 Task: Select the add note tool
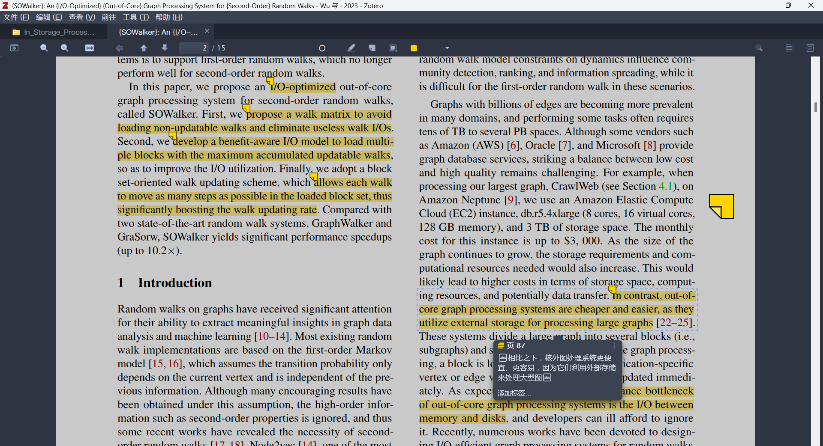(372, 48)
